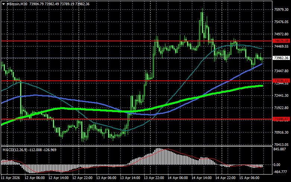
Task: Click the 15 Apr 06:00 time label
Action: (x=249, y=178)
